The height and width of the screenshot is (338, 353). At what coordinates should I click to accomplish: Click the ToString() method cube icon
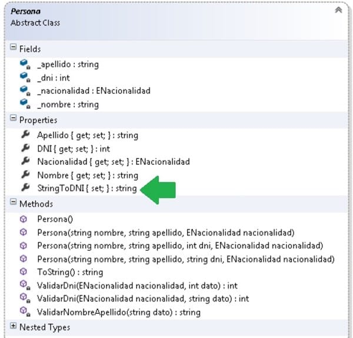click(x=24, y=272)
